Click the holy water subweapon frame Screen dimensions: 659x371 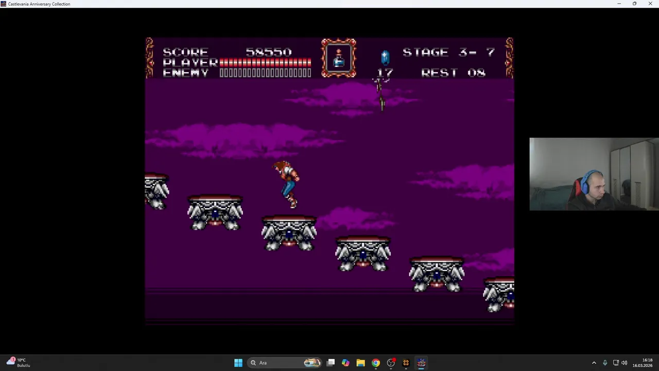tap(339, 58)
